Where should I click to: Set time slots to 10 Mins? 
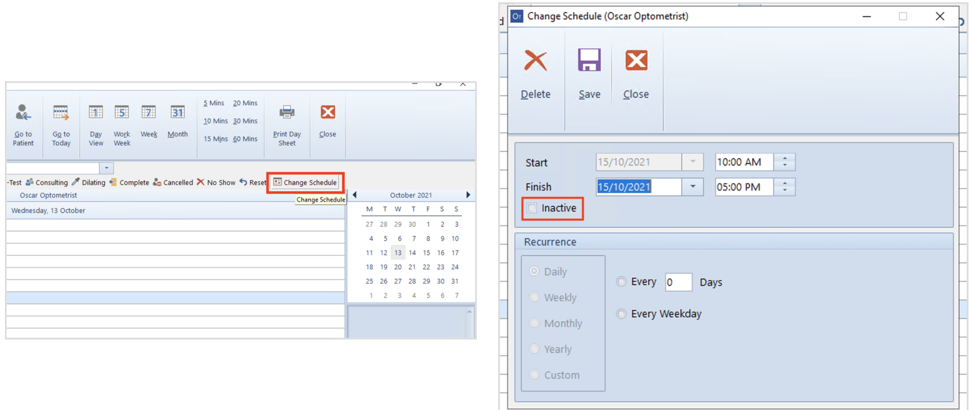click(x=215, y=121)
